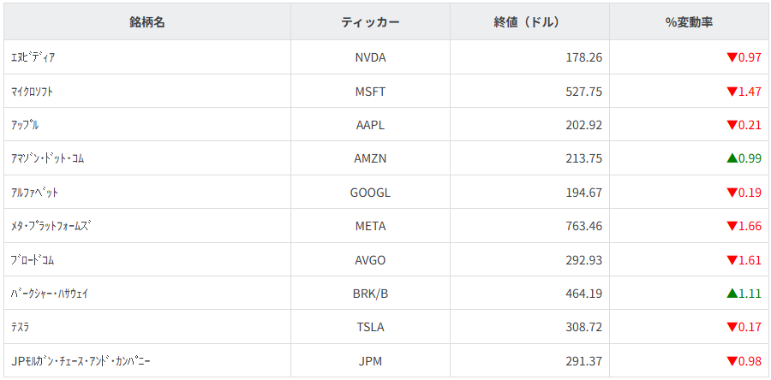The image size is (771, 380).
Task: Click the red down arrow in the MSFT row
Action: pyautogui.click(x=732, y=91)
